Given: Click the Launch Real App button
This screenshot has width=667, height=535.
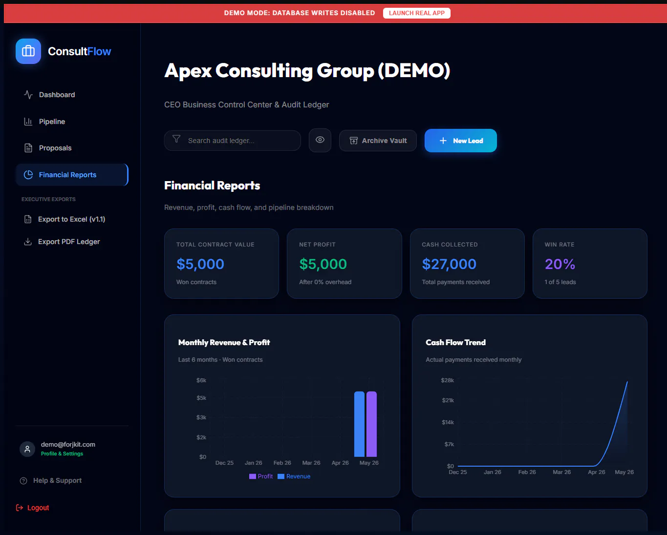Looking at the screenshot, I should (x=417, y=13).
